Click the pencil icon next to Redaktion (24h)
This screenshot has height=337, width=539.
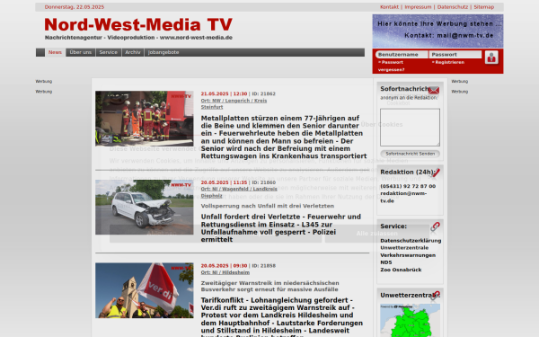(436, 173)
